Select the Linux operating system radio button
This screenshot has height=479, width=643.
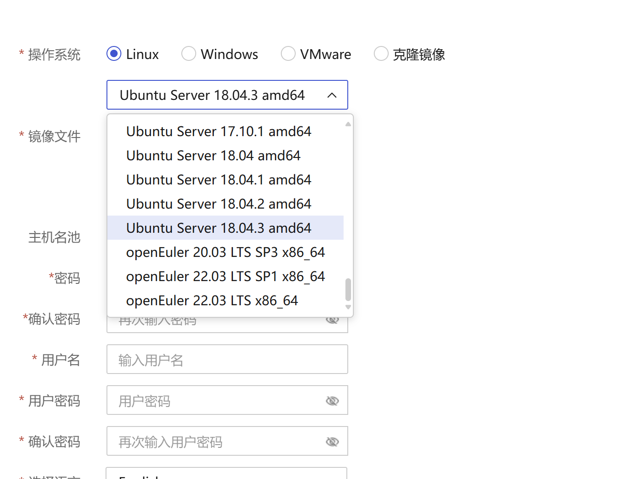114,54
